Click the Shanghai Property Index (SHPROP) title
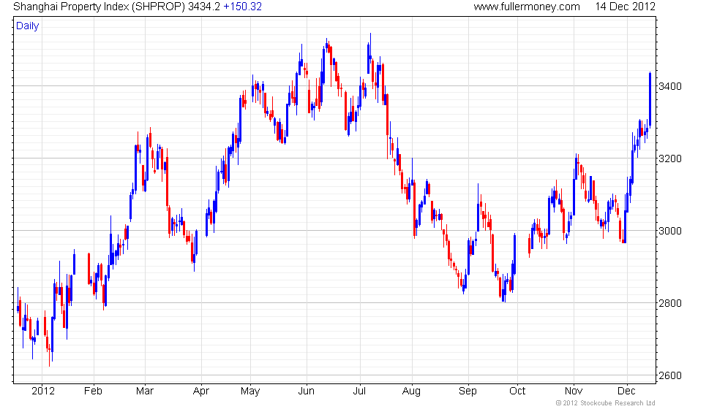Viewport: 717px width, 409px height. pos(99,7)
